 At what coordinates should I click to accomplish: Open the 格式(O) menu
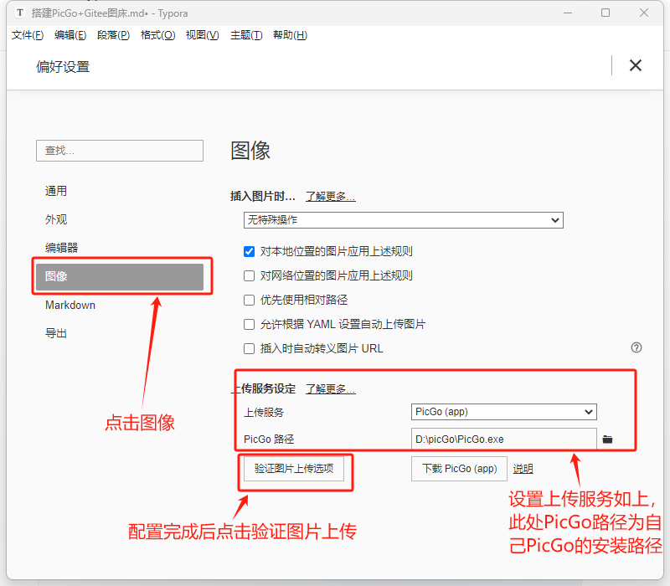[157, 35]
